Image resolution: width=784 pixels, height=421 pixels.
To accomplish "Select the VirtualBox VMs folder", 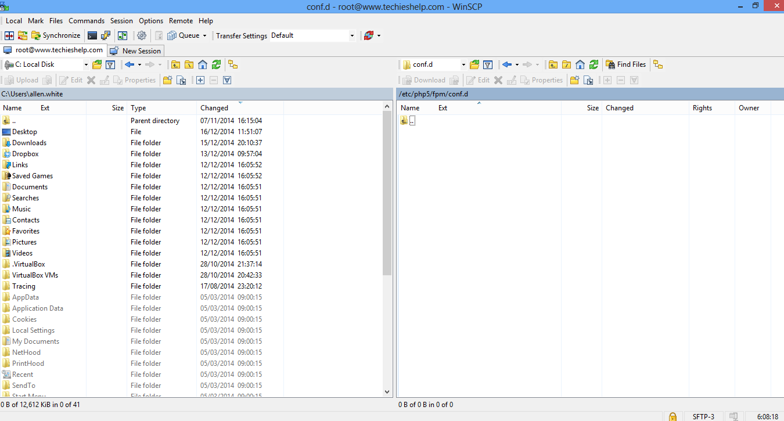I will tap(35, 275).
